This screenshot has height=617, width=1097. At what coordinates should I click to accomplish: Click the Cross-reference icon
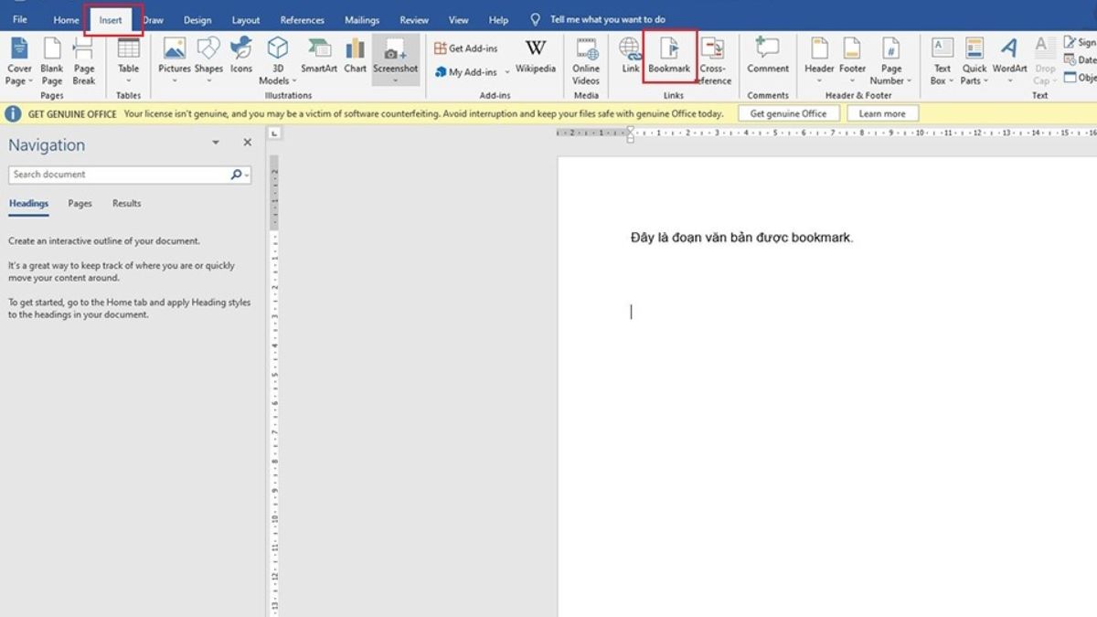(x=713, y=57)
